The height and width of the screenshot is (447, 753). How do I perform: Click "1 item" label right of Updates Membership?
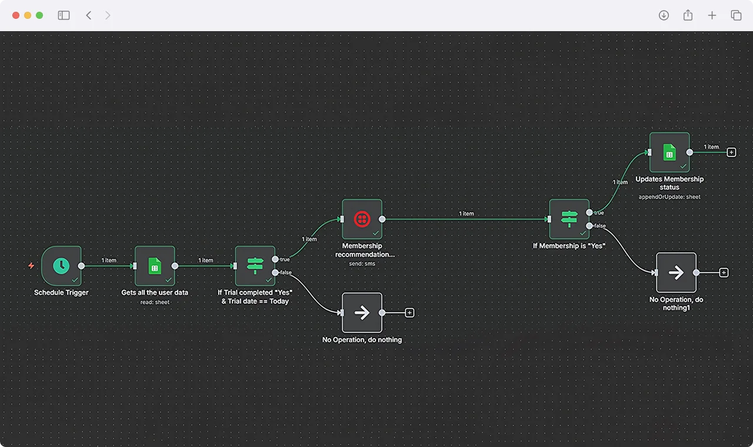(x=711, y=147)
